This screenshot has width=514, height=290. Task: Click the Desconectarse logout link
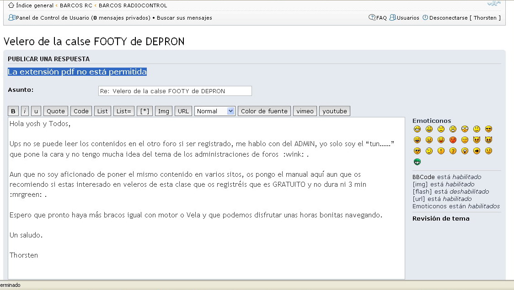[448, 18]
